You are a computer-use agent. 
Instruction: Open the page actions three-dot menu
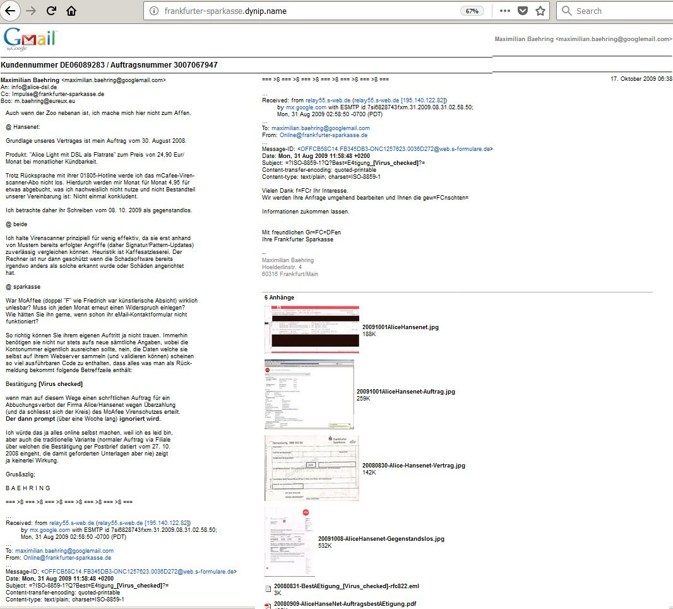coord(505,11)
